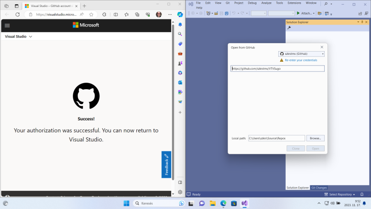
Task: Click the Attach... run button
Action: point(304,13)
